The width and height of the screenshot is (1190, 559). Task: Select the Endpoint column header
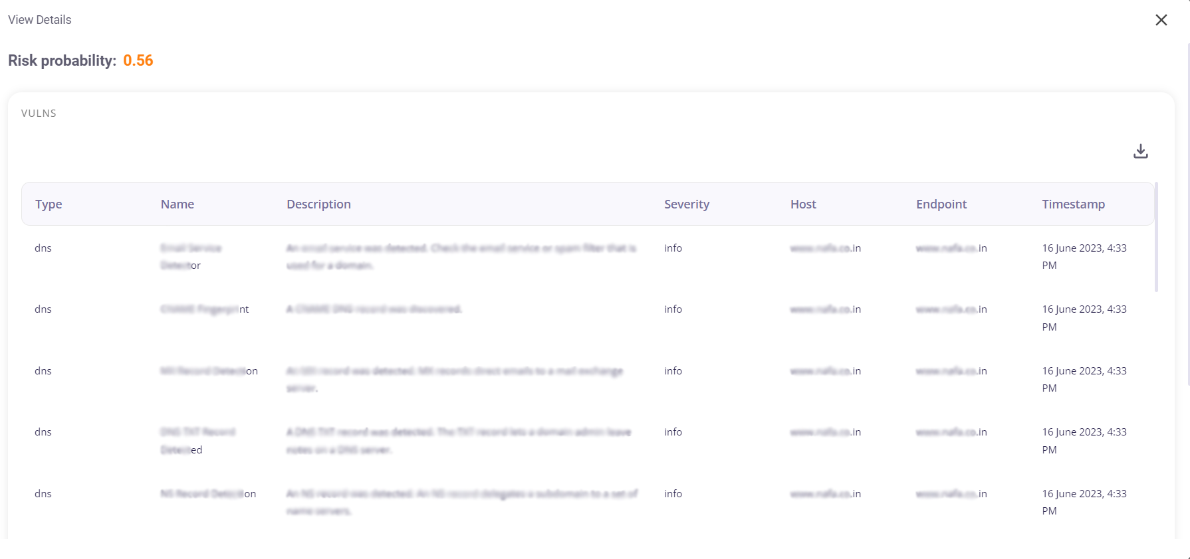(x=941, y=204)
